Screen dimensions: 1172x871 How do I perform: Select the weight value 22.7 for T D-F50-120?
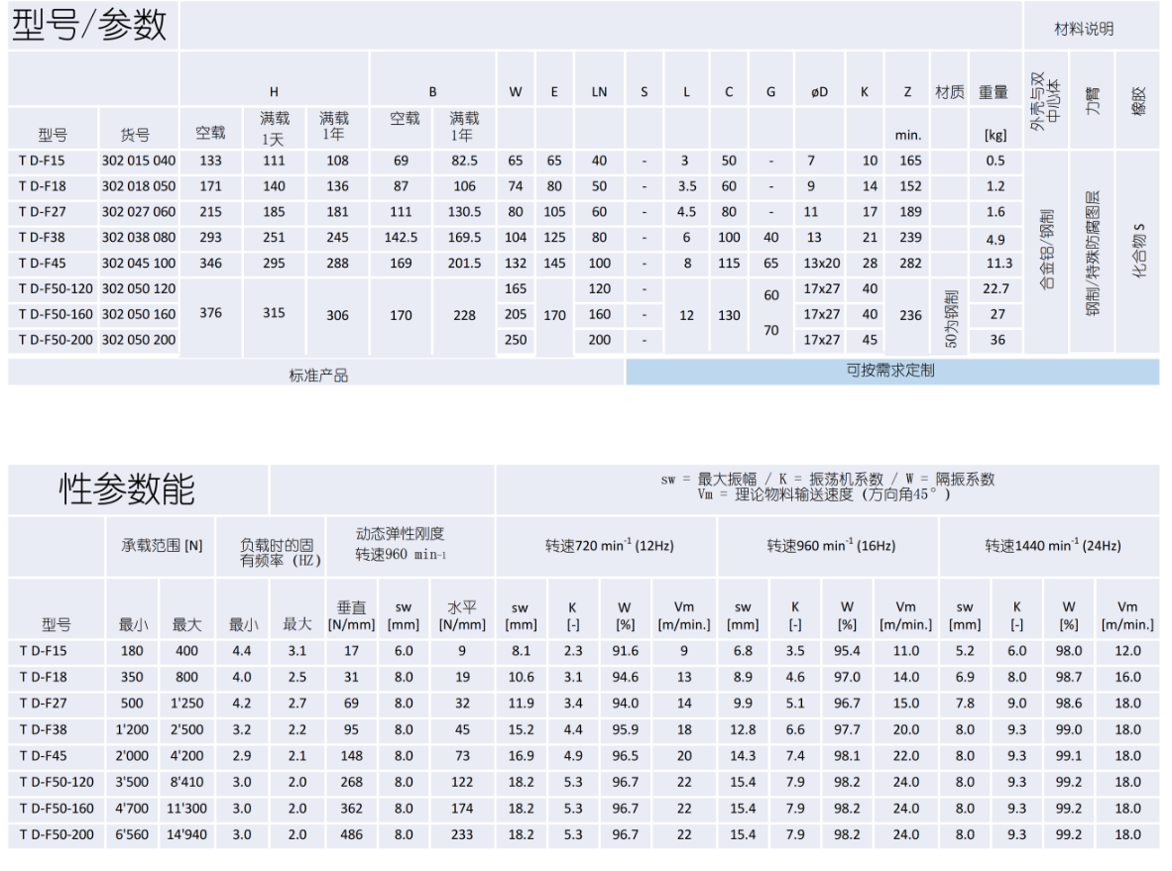(996, 289)
